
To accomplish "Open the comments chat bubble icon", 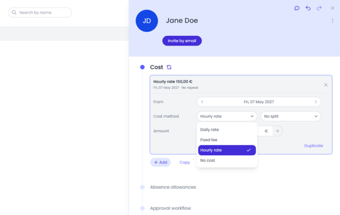I will coord(297,8).
